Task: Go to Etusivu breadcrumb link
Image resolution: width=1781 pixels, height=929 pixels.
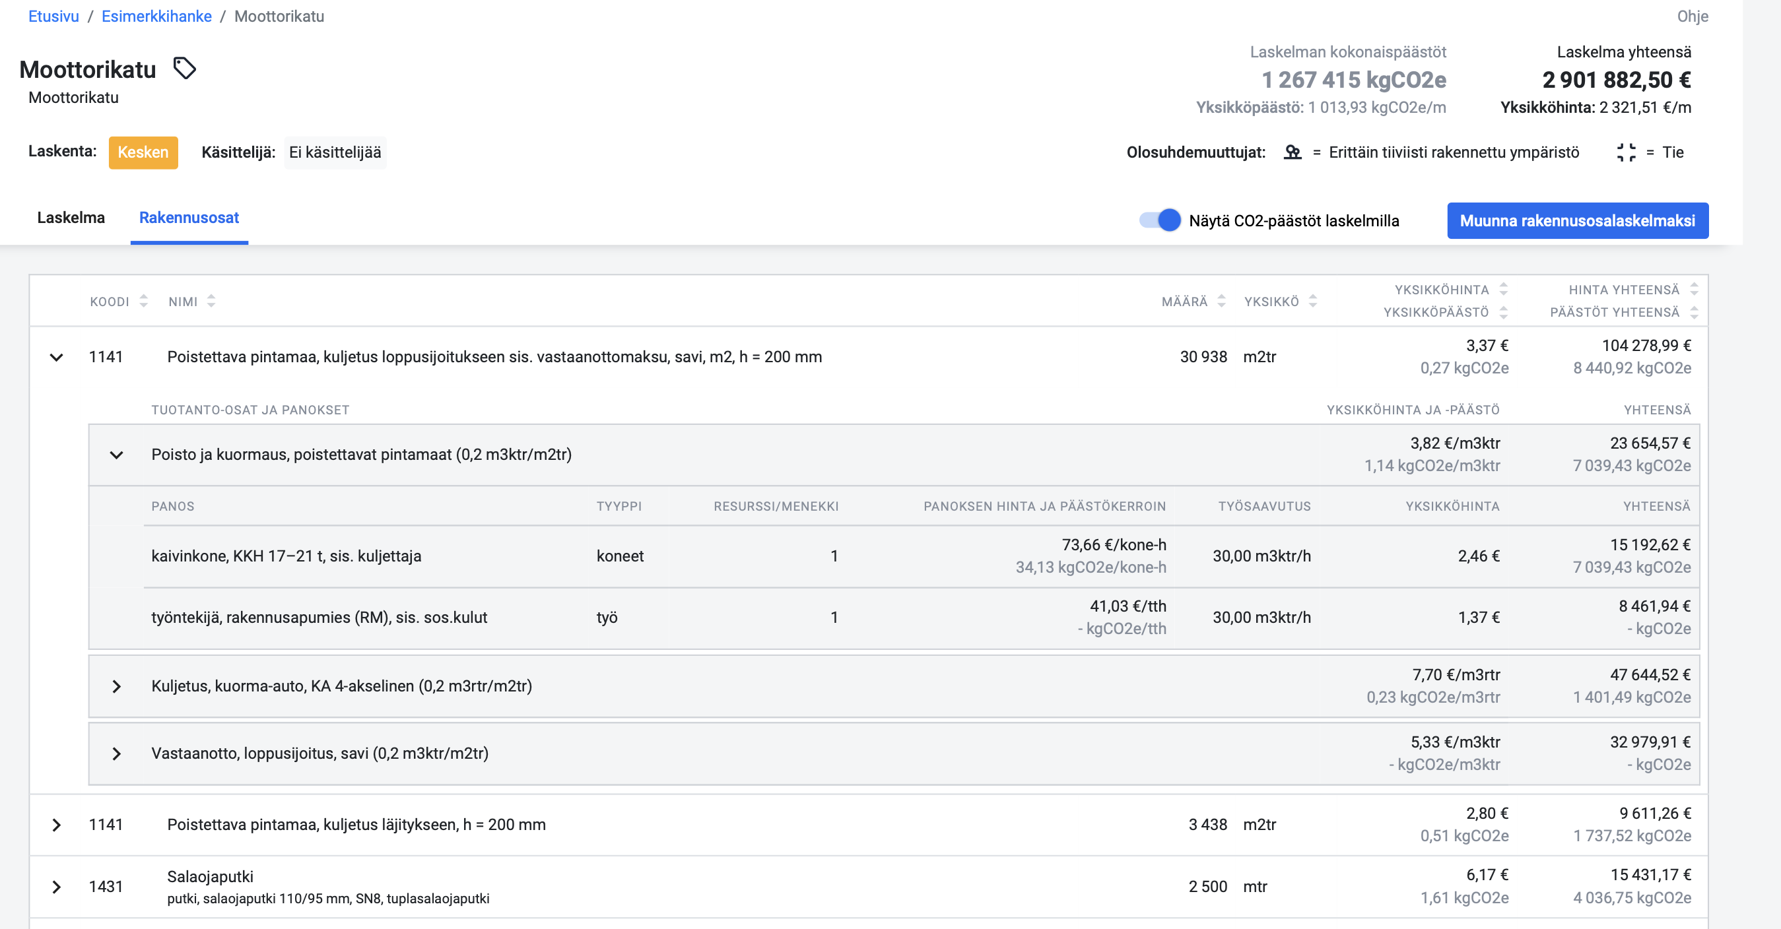Action: click(x=54, y=16)
